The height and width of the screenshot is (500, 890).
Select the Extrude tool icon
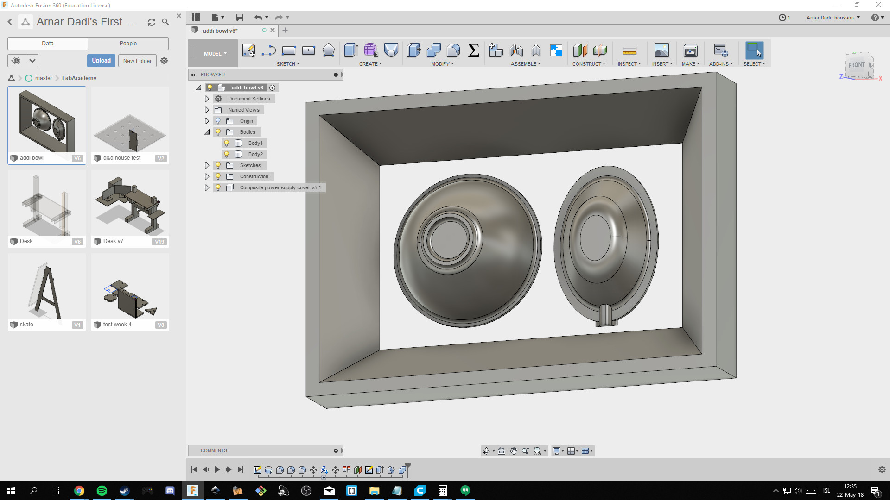coord(351,50)
